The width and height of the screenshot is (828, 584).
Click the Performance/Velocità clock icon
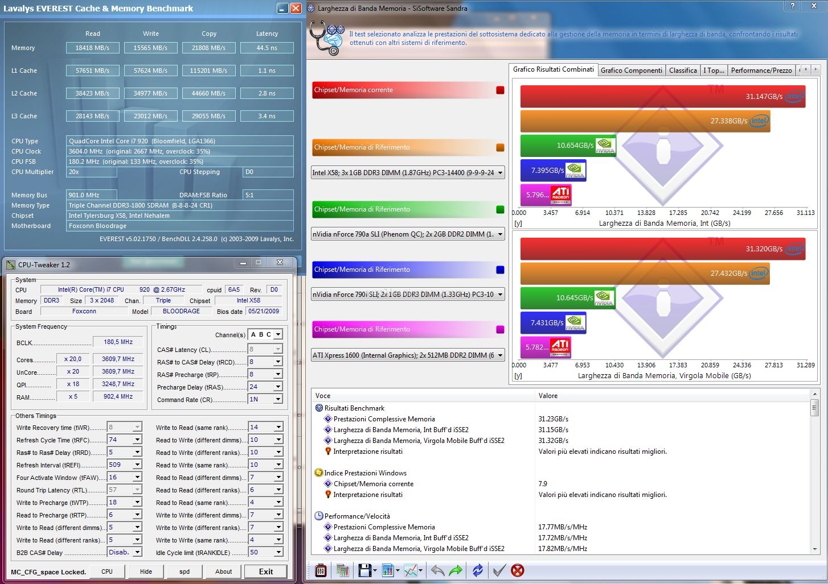click(319, 516)
